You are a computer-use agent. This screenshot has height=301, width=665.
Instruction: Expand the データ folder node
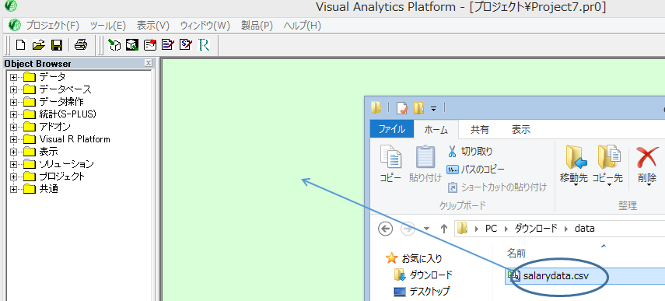coord(13,77)
